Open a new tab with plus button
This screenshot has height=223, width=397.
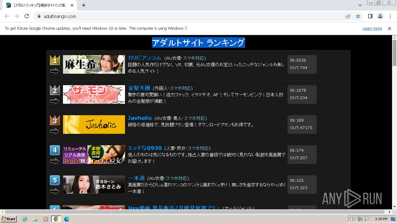pyautogui.click(x=84, y=5)
